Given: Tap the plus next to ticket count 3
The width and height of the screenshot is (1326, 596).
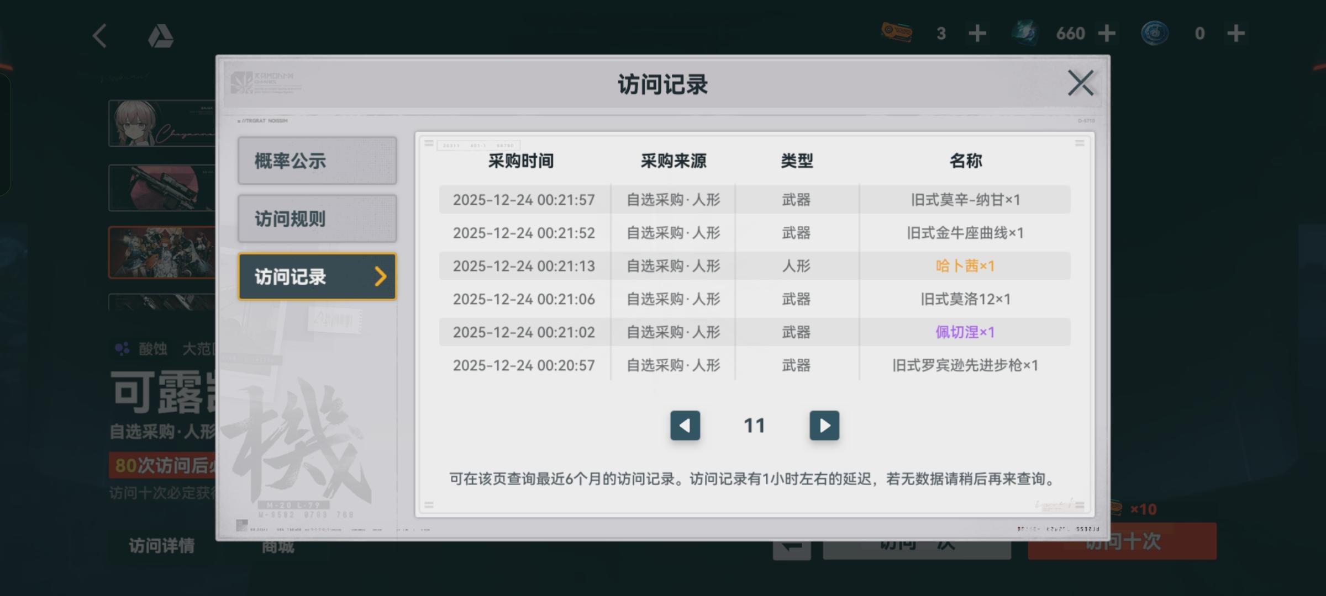Looking at the screenshot, I should point(977,34).
